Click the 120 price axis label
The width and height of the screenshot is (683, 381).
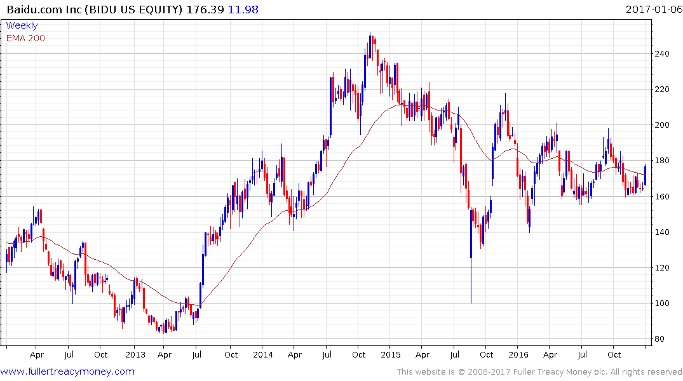tap(662, 268)
